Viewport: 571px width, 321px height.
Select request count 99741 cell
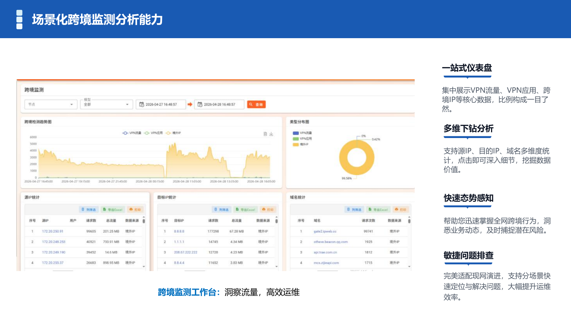point(368,231)
